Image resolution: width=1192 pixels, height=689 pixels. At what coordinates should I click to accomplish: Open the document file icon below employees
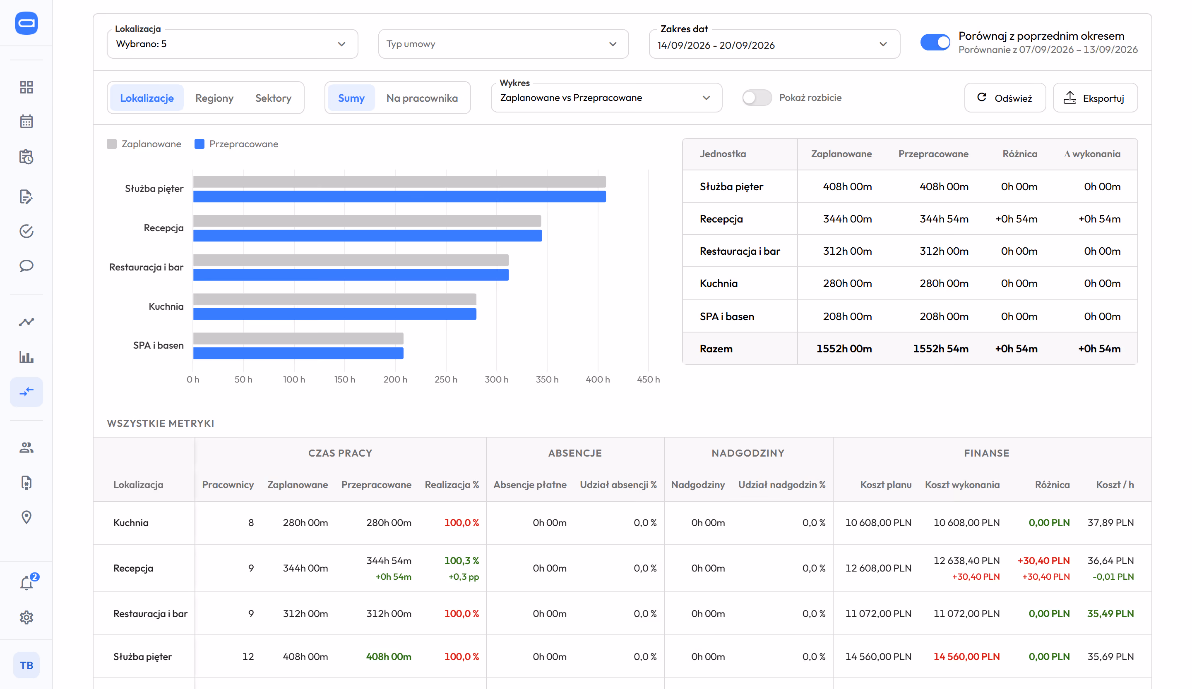pos(26,483)
